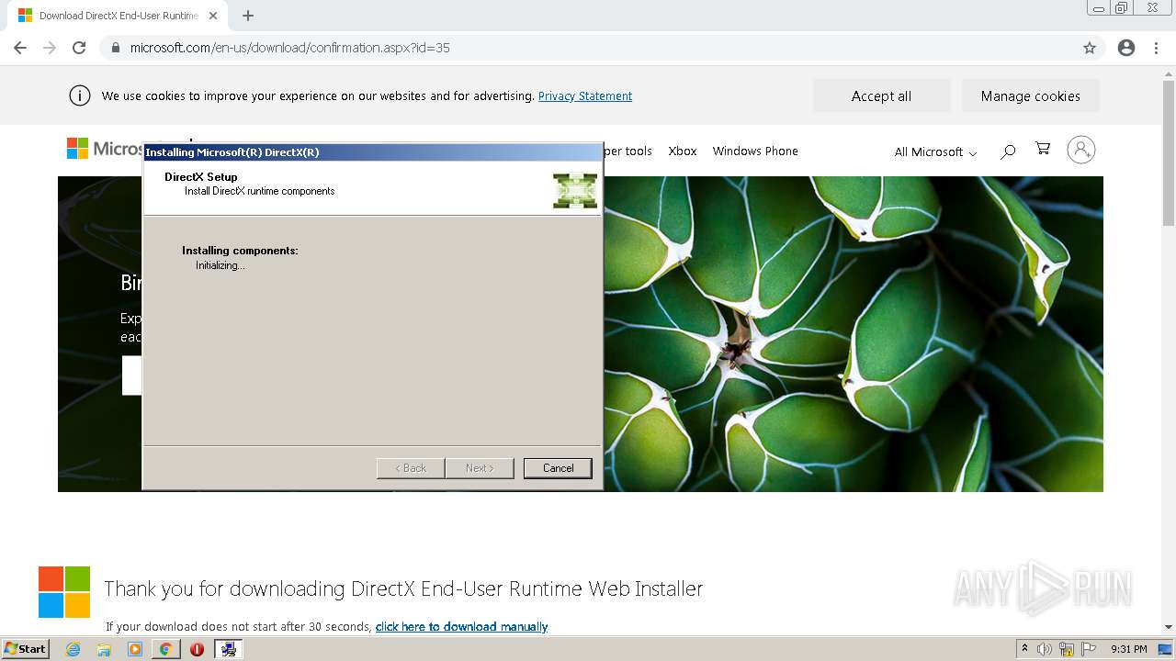Screen dimensions: 1176x661
Task: Open network status tray icon
Action: point(1067,649)
